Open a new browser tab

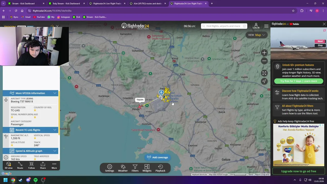tap(212, 4)
